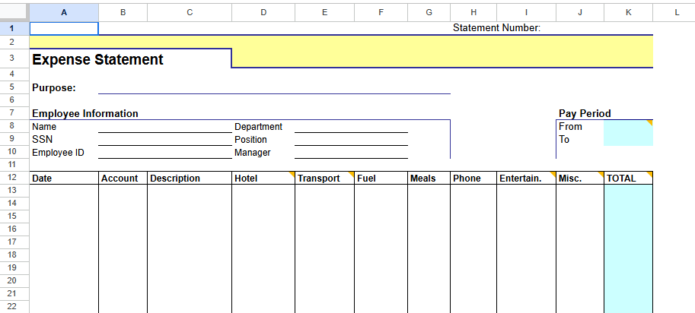Select the Pay Period To cyan cell

628,140
